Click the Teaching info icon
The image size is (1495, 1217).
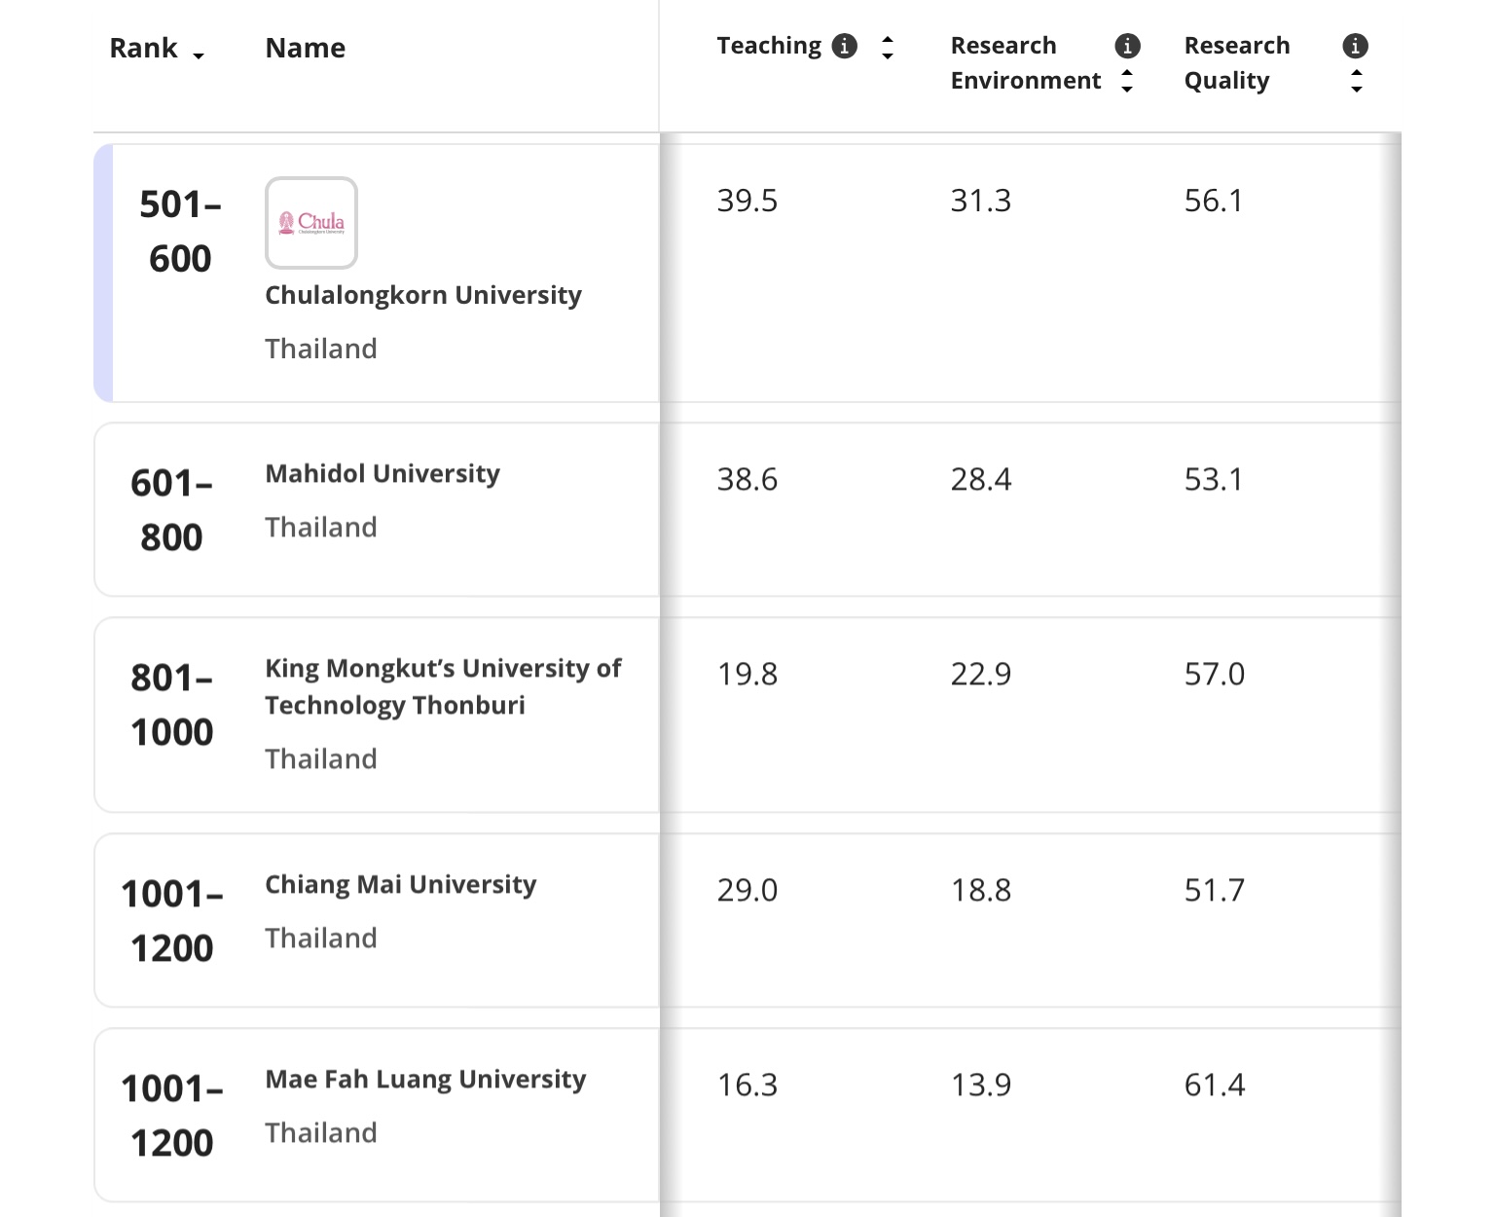tap(845, 46)
